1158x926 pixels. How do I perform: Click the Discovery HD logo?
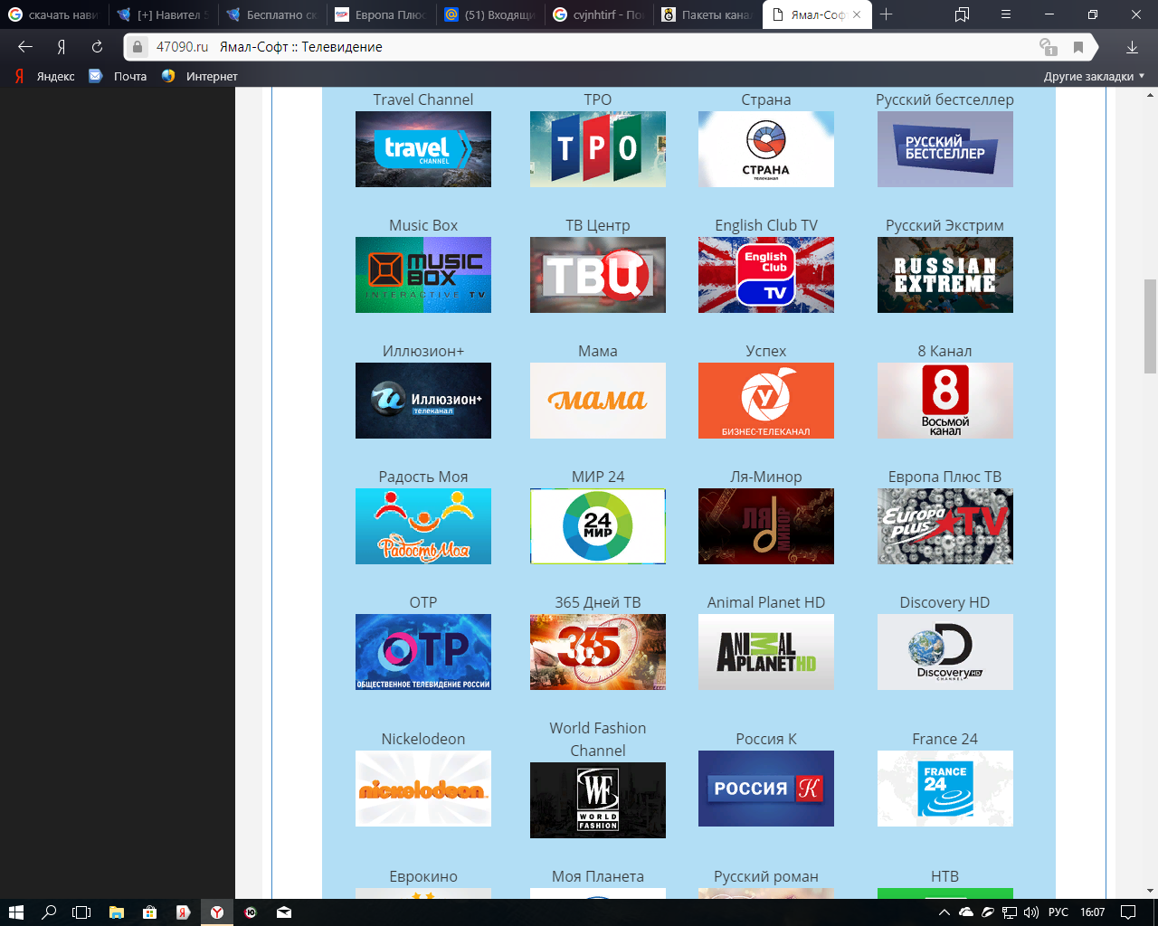click(x=945, y=652)
